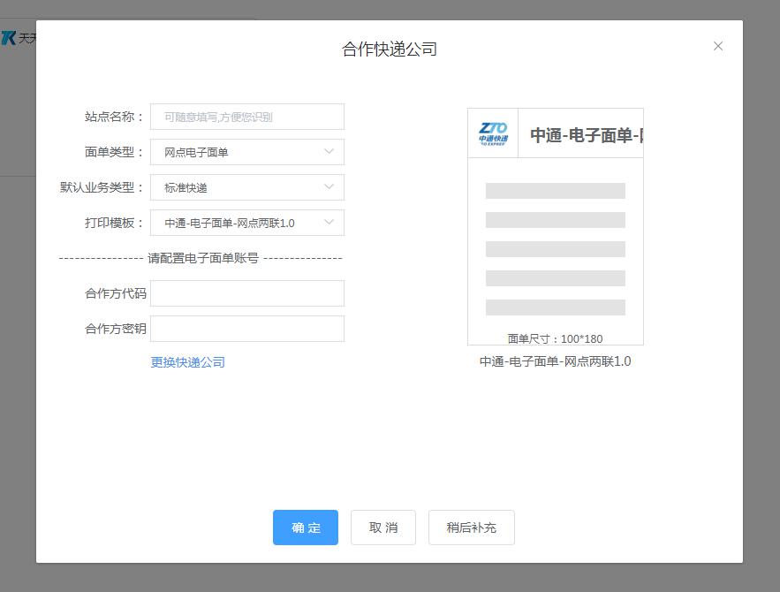Screen dimensions: 780x592
Task: Click the 站点名称 field label
Action: [x=114, y=117]
